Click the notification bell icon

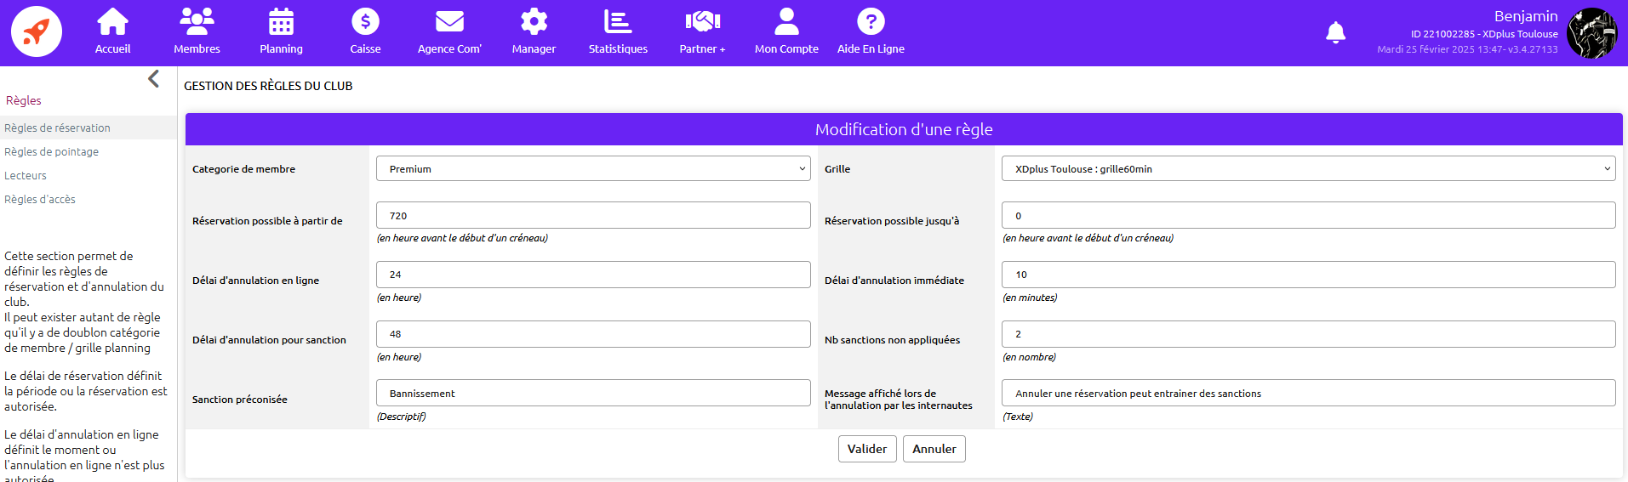click(x=1335, y=33)
